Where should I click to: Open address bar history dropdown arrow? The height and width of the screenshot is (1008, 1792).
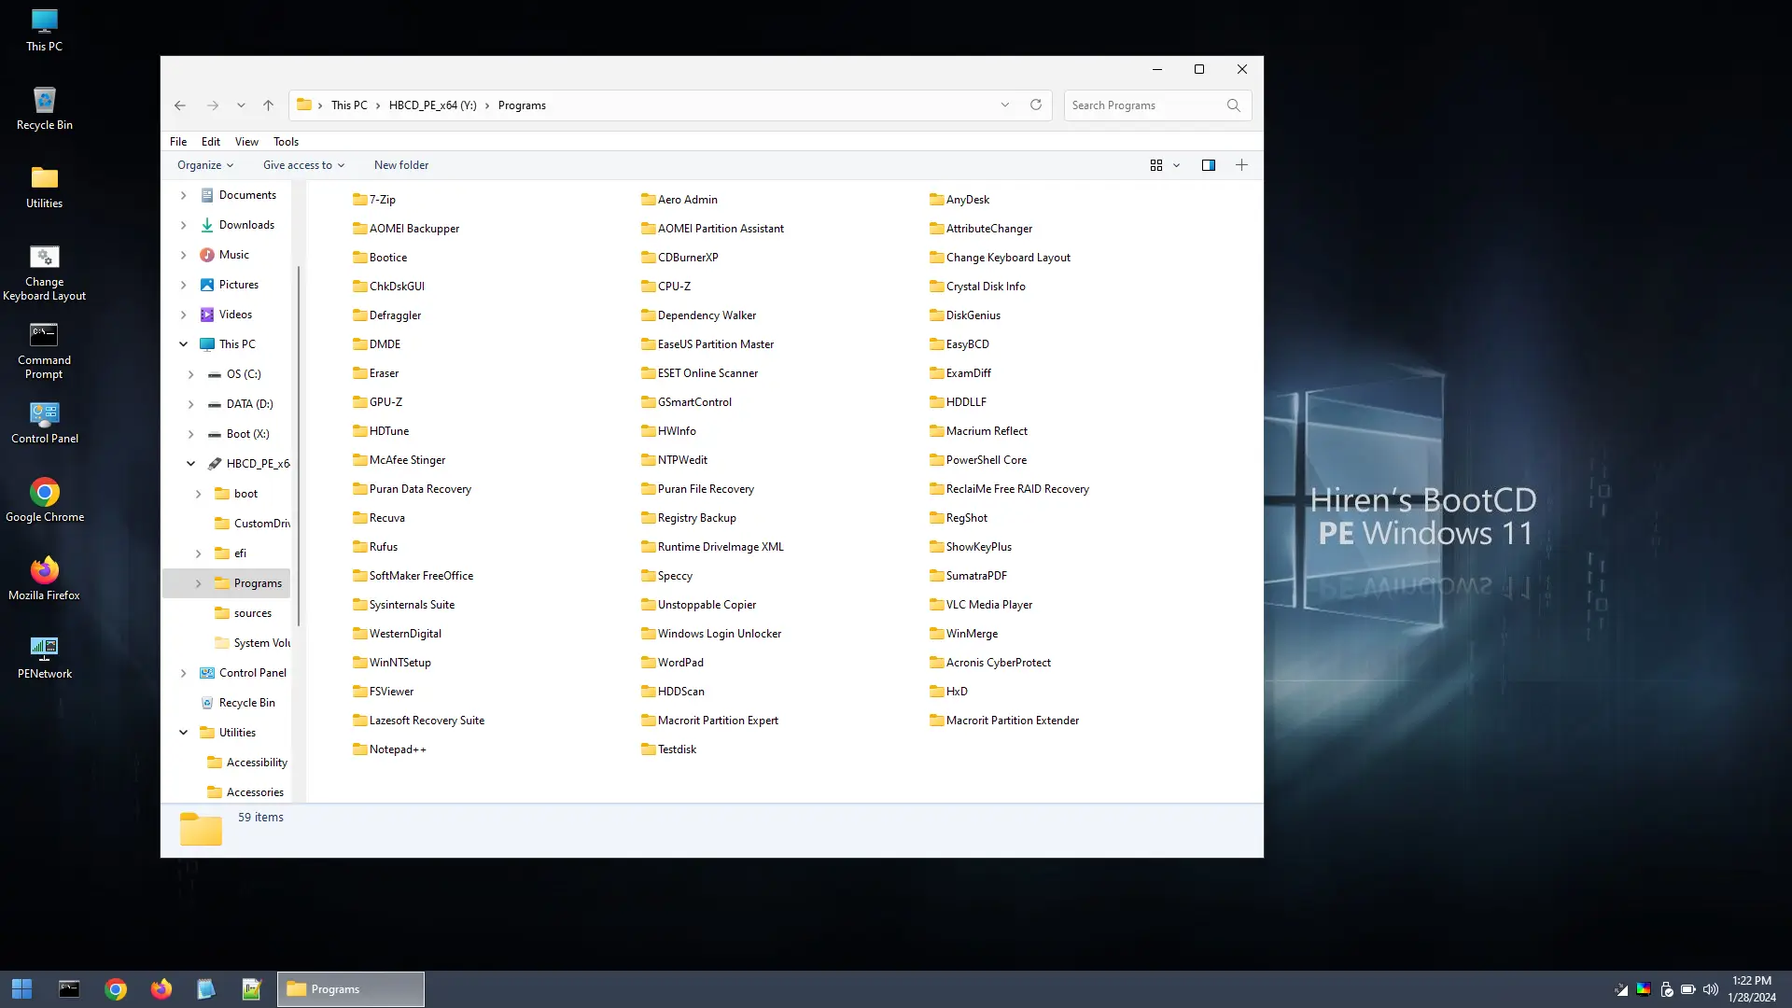point(1005,105)
